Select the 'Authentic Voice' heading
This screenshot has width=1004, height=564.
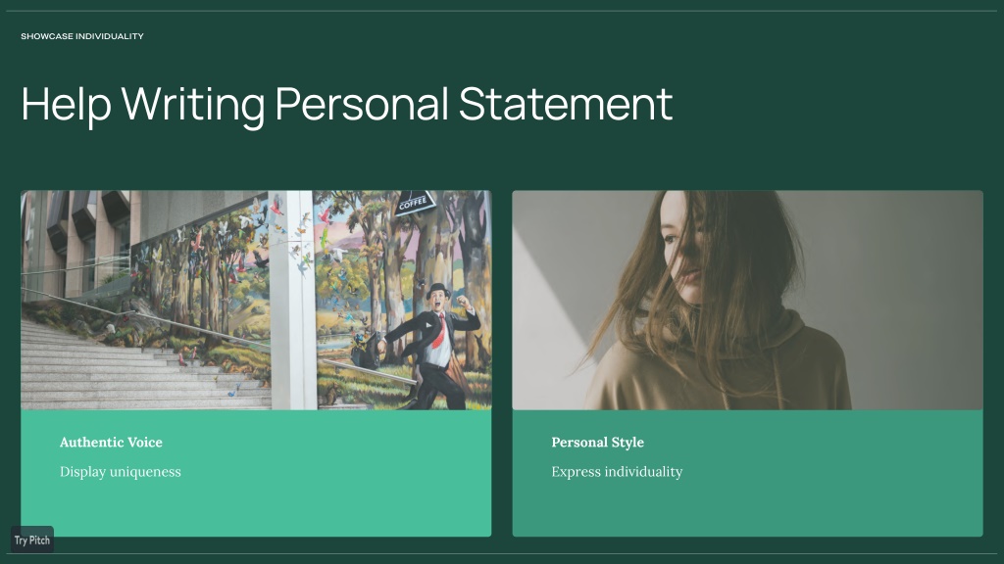111,442
